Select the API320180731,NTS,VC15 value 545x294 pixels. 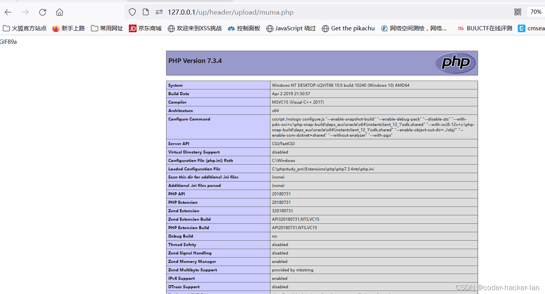pos(296,219)
